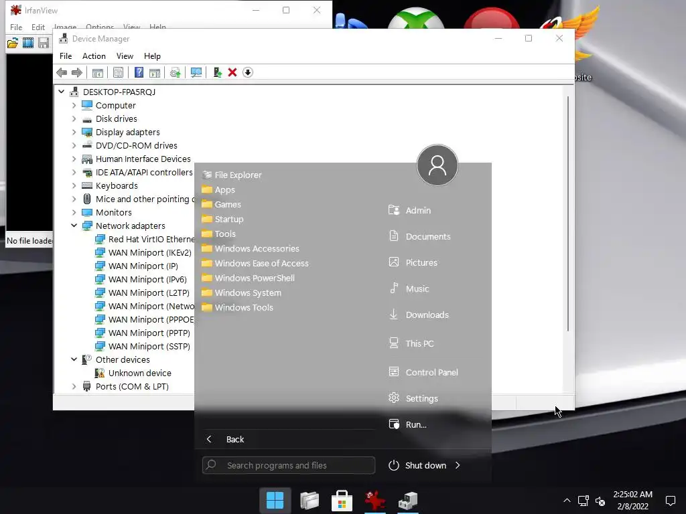Click Scan for hardware changes monitor icon
The width and height of the screenshot is (686, 514).
196,72
